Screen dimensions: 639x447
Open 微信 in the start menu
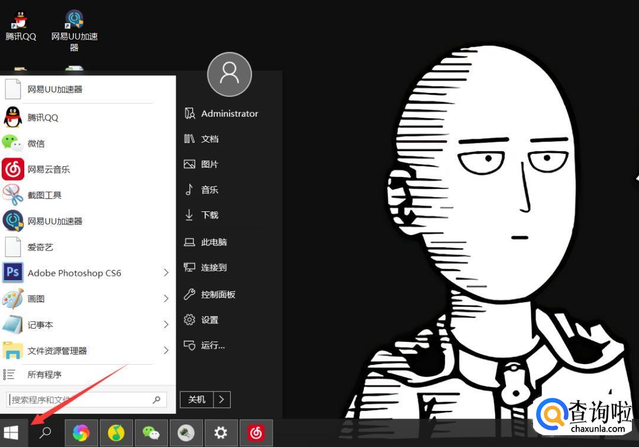[35, 143]
